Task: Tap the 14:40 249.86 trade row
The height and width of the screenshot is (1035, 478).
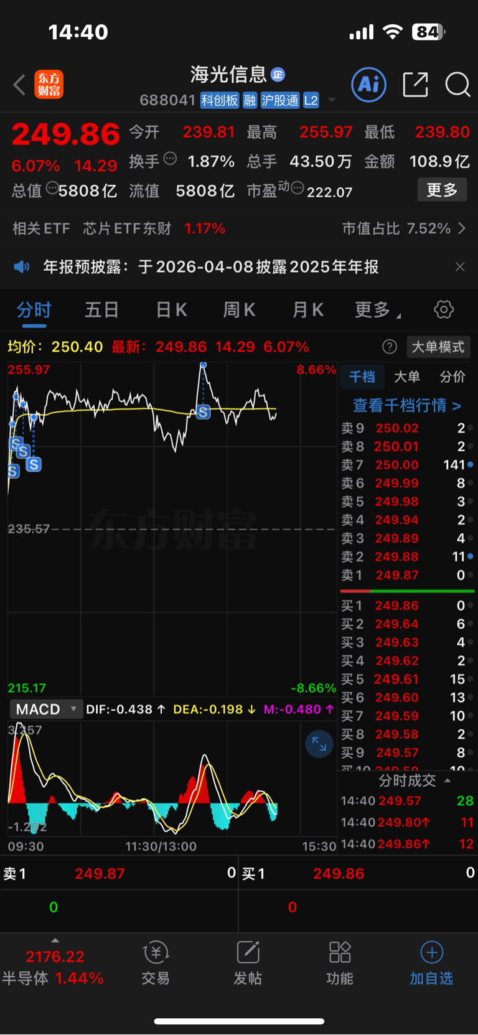Action: click(407, 845)
